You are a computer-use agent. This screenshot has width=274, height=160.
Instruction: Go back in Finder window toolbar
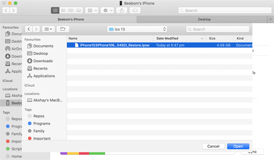point(6,10)
